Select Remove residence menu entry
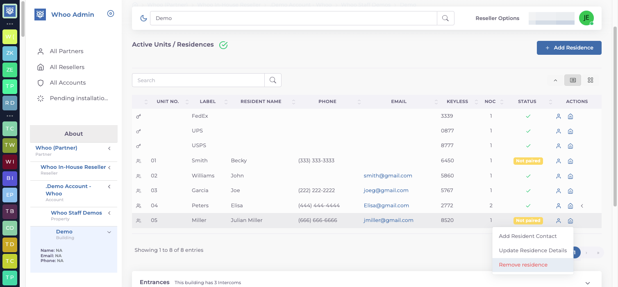The height and width of the screenshot is (287, 618). (x=533, y=265)
